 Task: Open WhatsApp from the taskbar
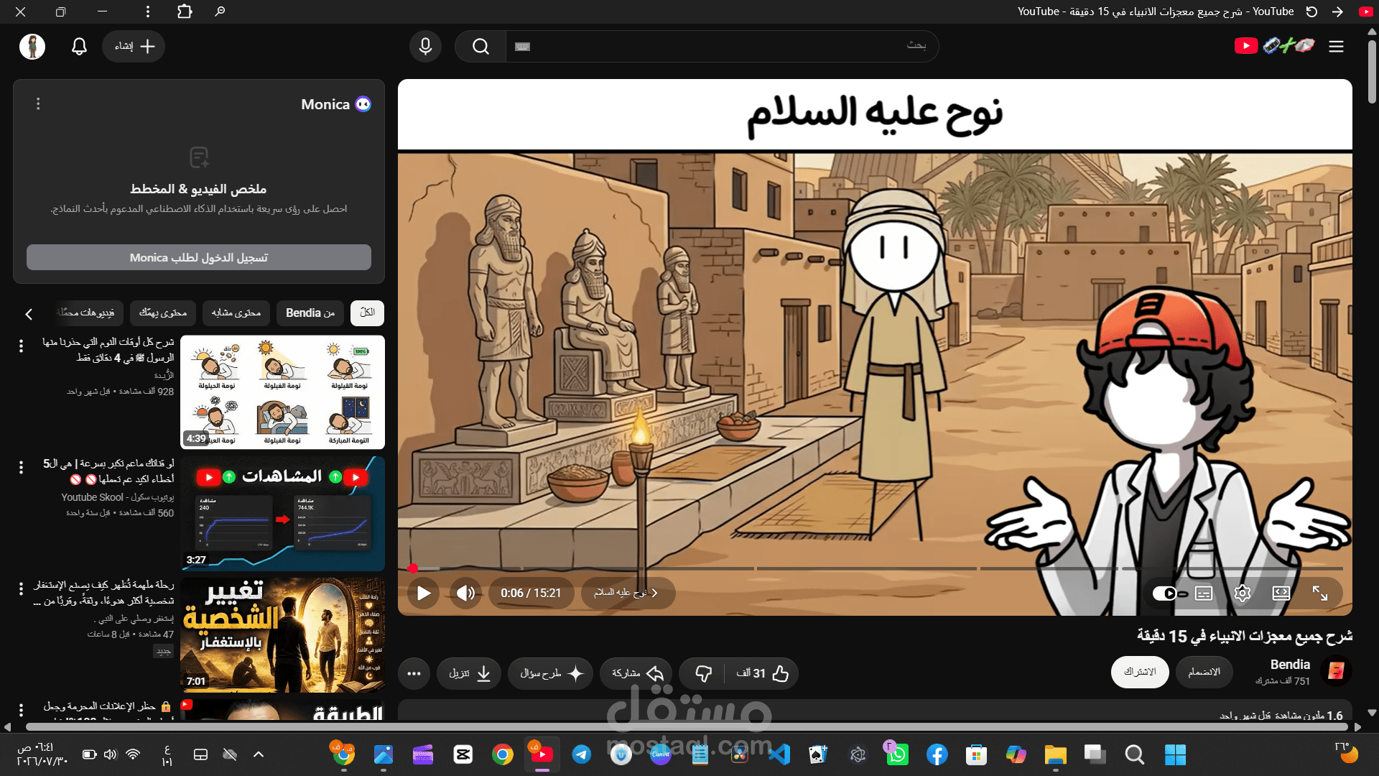pyautogui.click(x=897, y=754)
